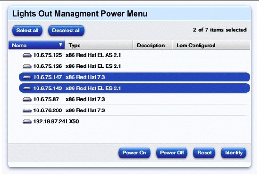Click type 'x86 Red Hat EL AS 2.1'
The width and height of the screenshot is (259, 176).
(93, 55)
